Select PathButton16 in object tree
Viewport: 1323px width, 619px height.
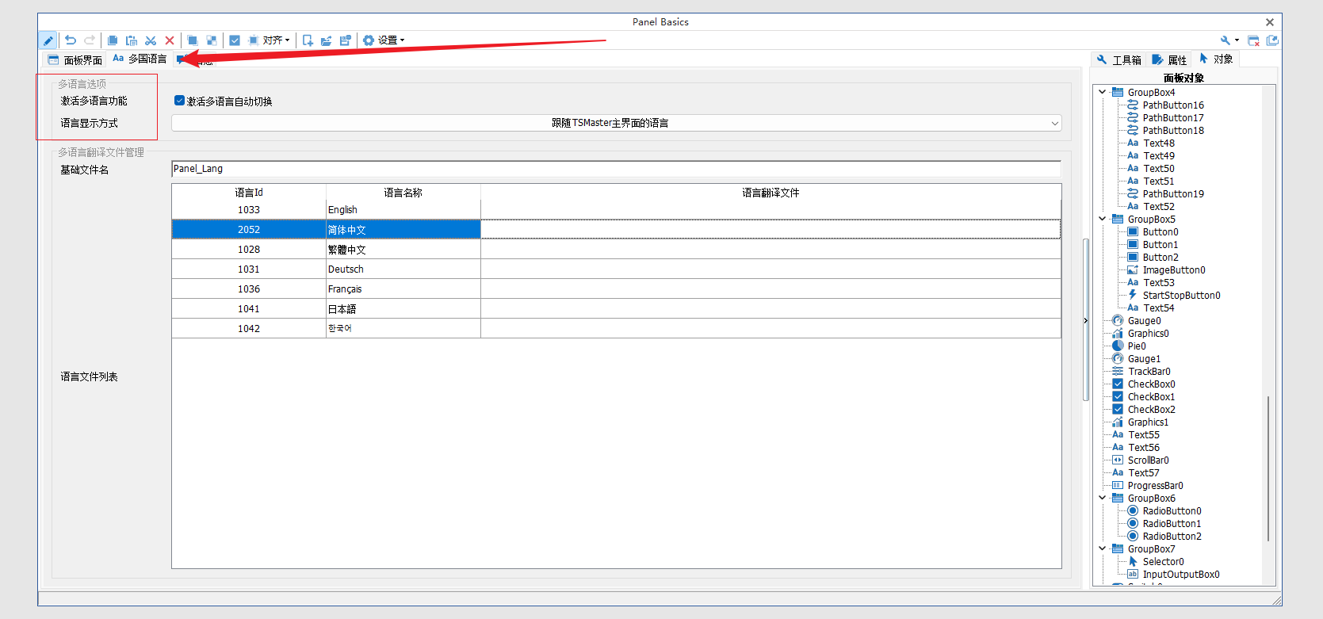point(1172,105)
